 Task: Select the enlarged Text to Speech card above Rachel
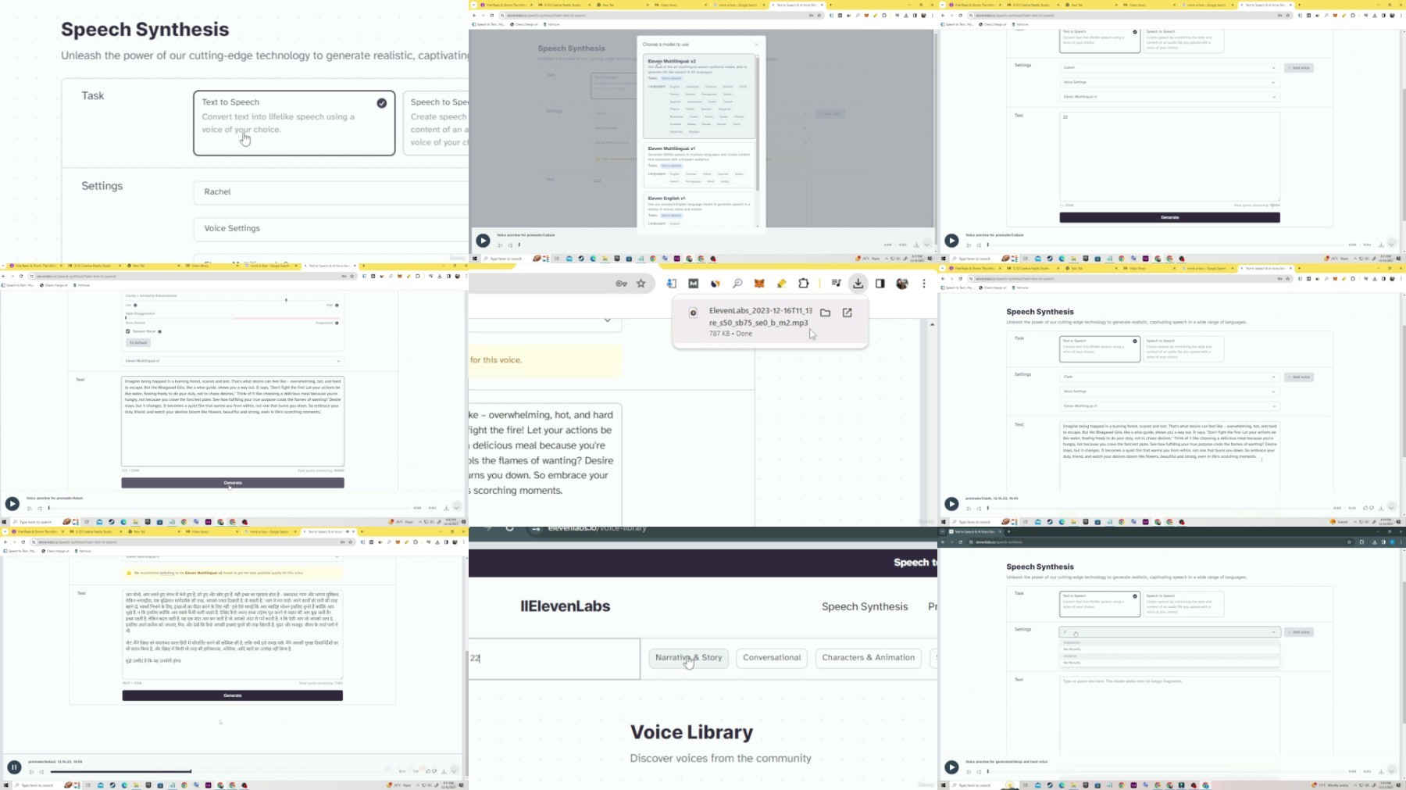(x=294, y=123)
